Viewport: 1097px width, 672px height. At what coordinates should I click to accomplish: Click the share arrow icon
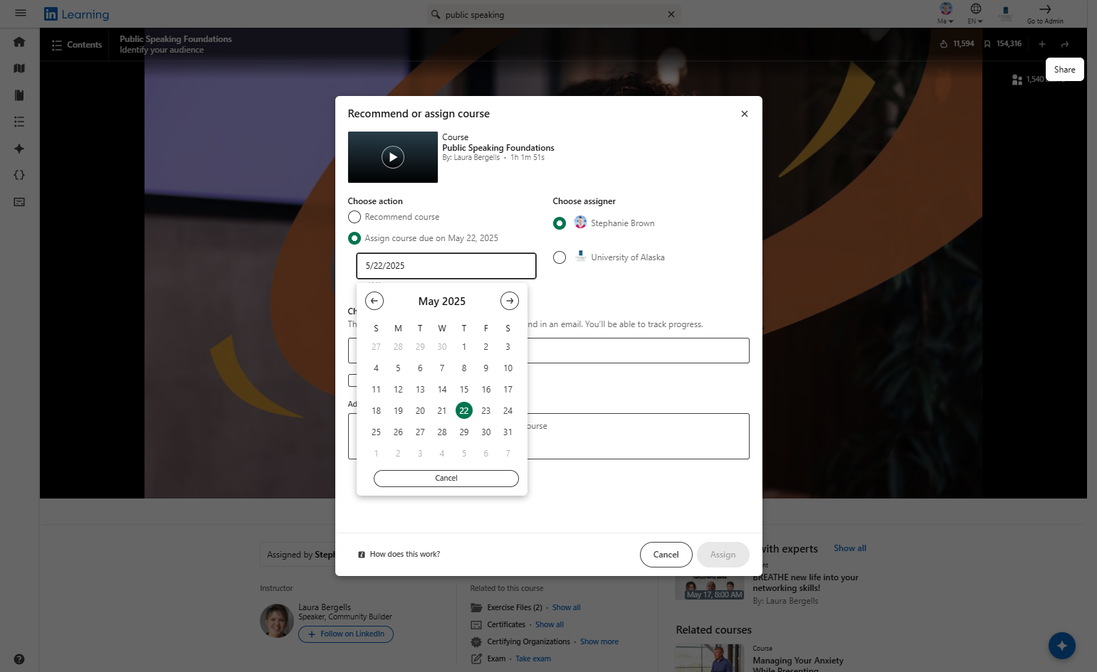click(x=1064, y=44)
